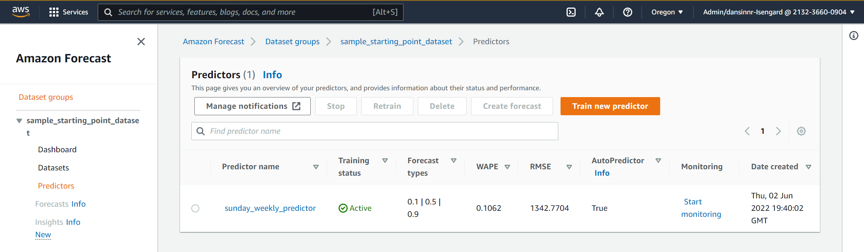
Task: Open Dashboard in side navigation
Action: tap(57, 150)
